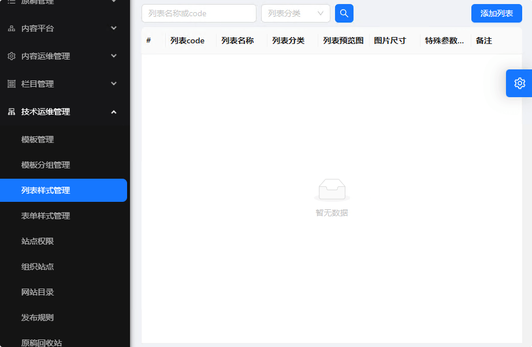Open the floating settings gear panel
Viewport: 532px width, 347px height.
pos(519,83)
